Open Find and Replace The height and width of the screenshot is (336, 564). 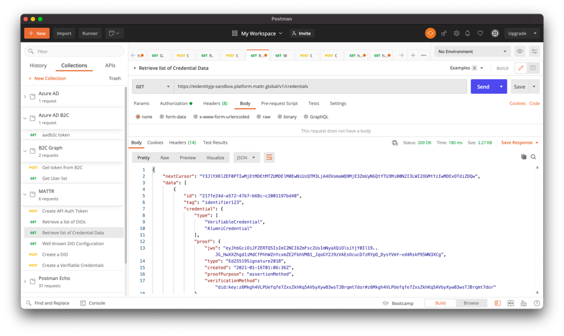tap(47, 303)
